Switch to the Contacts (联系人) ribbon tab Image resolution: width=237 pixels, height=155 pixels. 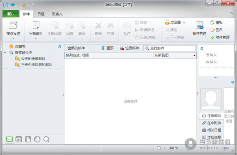click(x=57, y=14)
